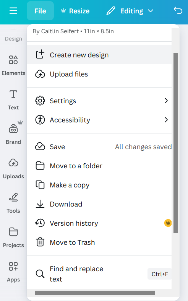Click the All changes saved status text
The image size is (188, 301).
(x=143, y=147)
